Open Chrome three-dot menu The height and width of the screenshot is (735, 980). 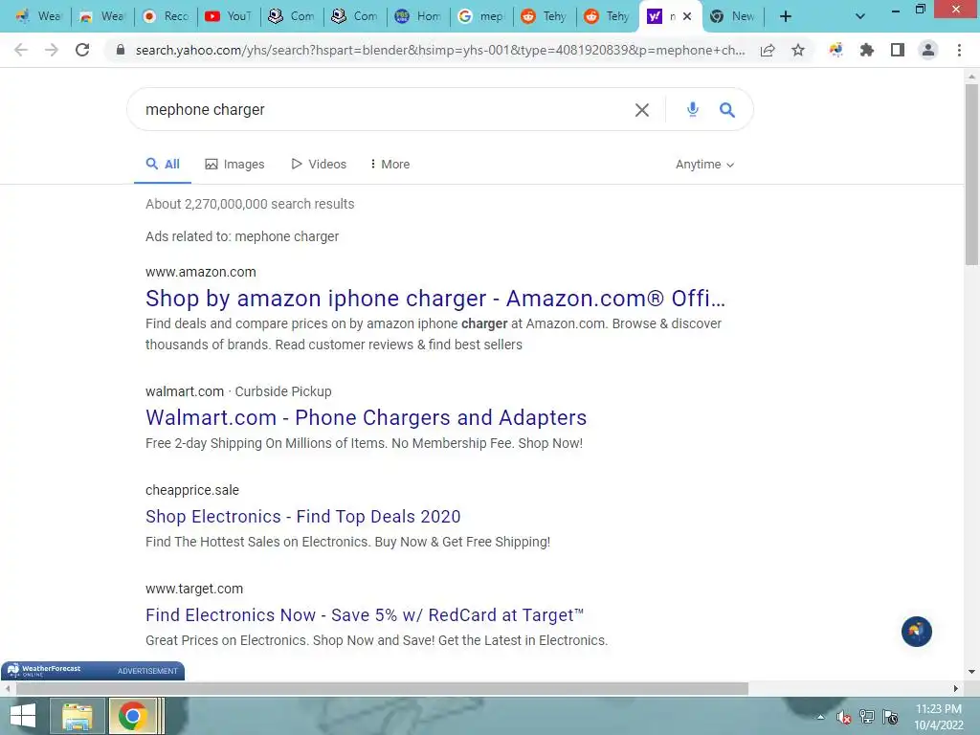(x=959, y=50)
